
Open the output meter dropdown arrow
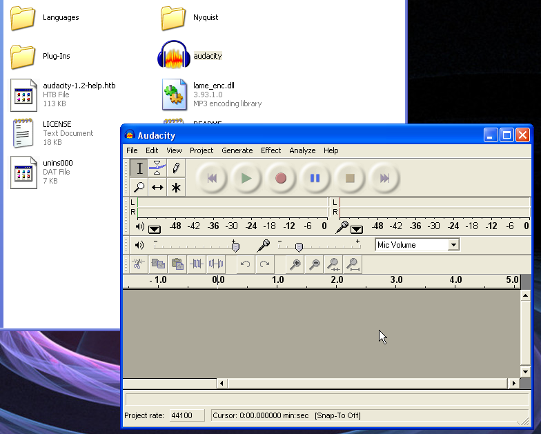tap(155, 229)
